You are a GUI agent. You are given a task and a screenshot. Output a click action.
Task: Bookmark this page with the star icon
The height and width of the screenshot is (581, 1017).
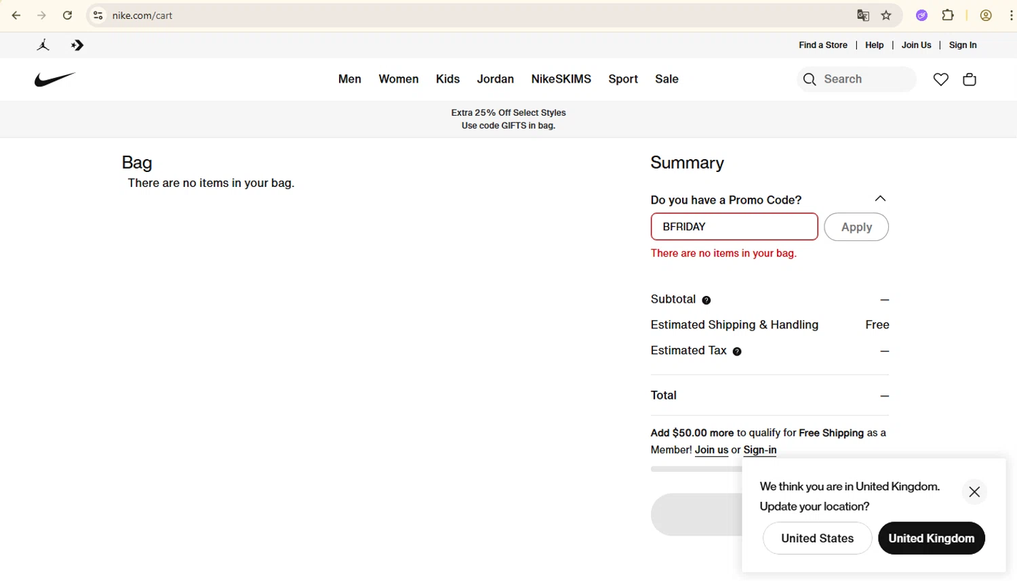(886, 16)
